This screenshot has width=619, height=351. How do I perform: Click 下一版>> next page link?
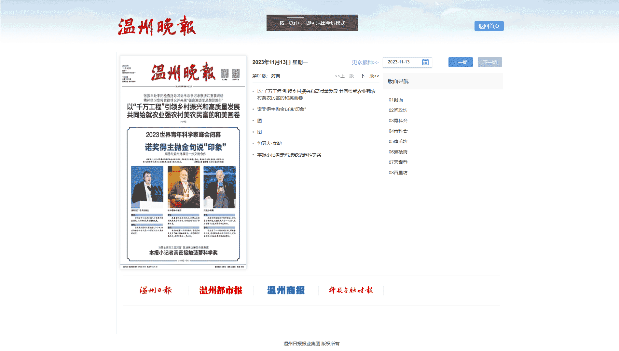click(370, 76)
